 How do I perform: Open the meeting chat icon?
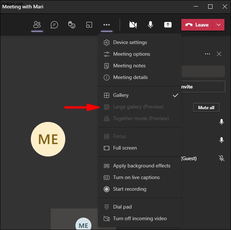pyautogui.click(x=54, y=25)
